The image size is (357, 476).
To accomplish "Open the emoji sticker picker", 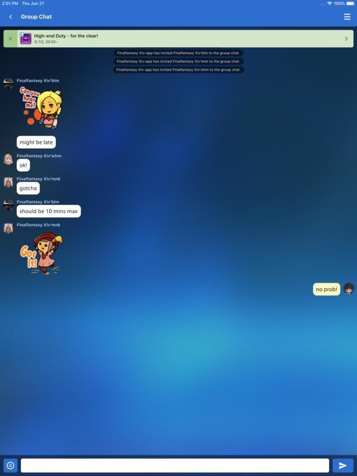I will (11, 465).
